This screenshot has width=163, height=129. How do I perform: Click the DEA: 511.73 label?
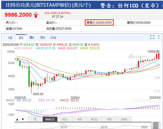(46, 100)
